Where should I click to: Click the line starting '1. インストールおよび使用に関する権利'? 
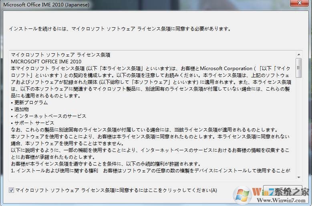[x=151, y=171]
